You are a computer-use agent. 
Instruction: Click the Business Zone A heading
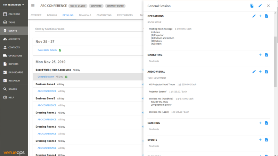point(46,84)
